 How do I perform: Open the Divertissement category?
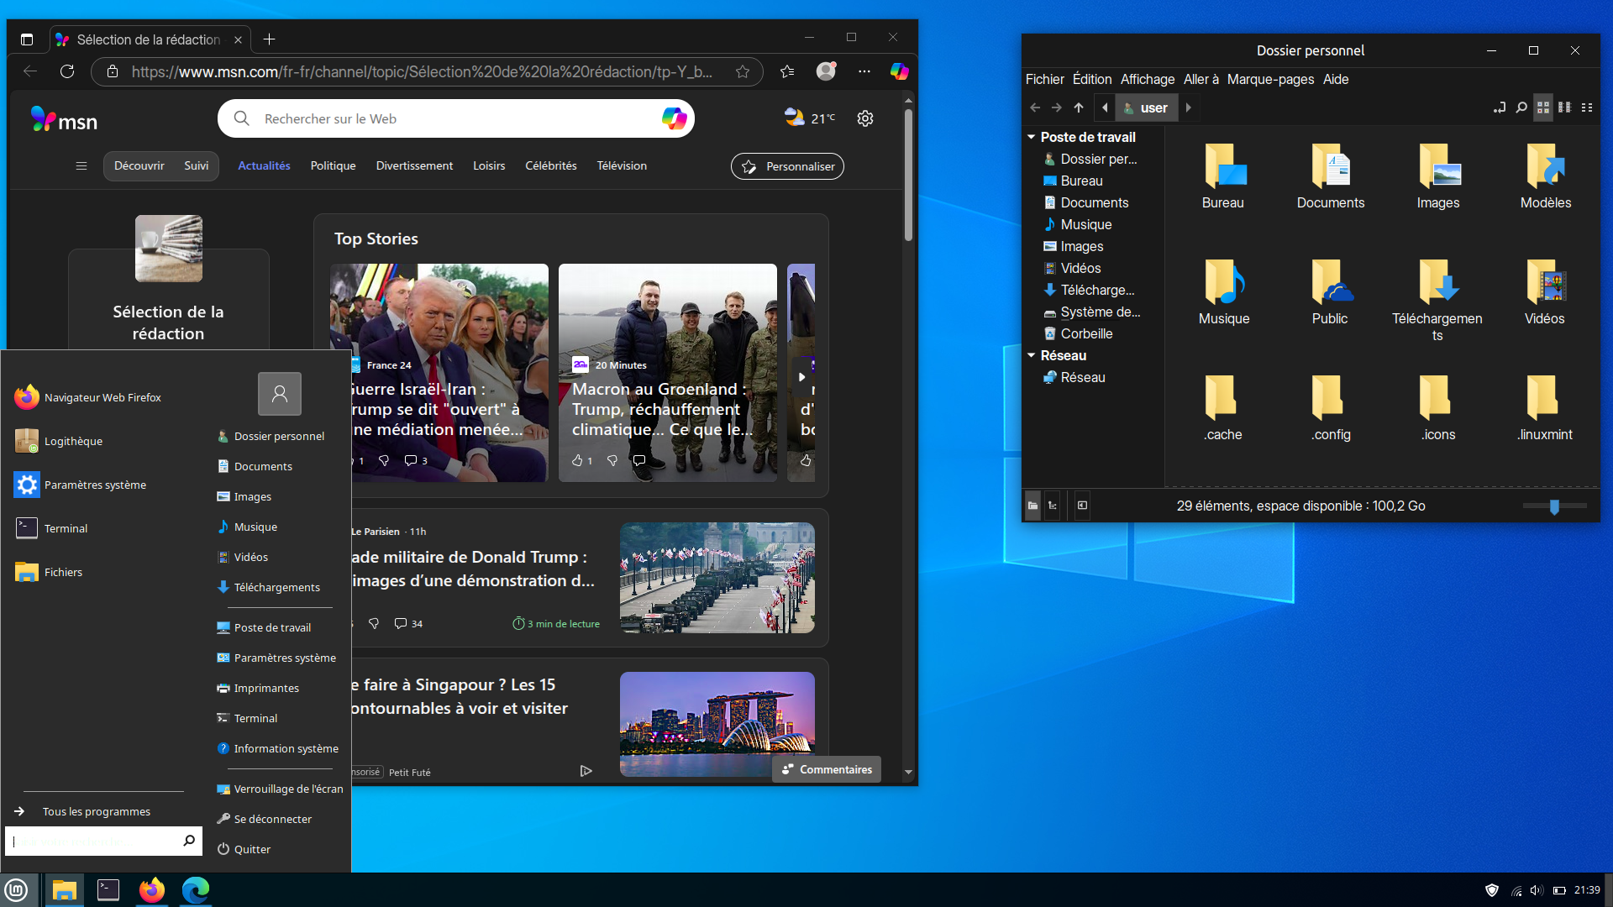tap(414, 165)
